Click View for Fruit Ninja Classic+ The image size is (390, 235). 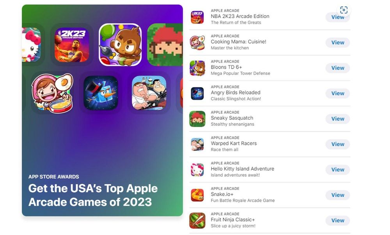[x=338, y=220]
